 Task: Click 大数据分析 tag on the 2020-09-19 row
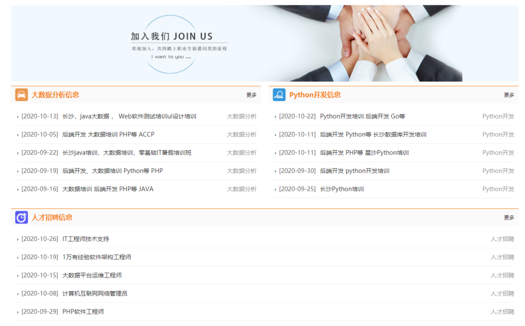pos(242,171)
